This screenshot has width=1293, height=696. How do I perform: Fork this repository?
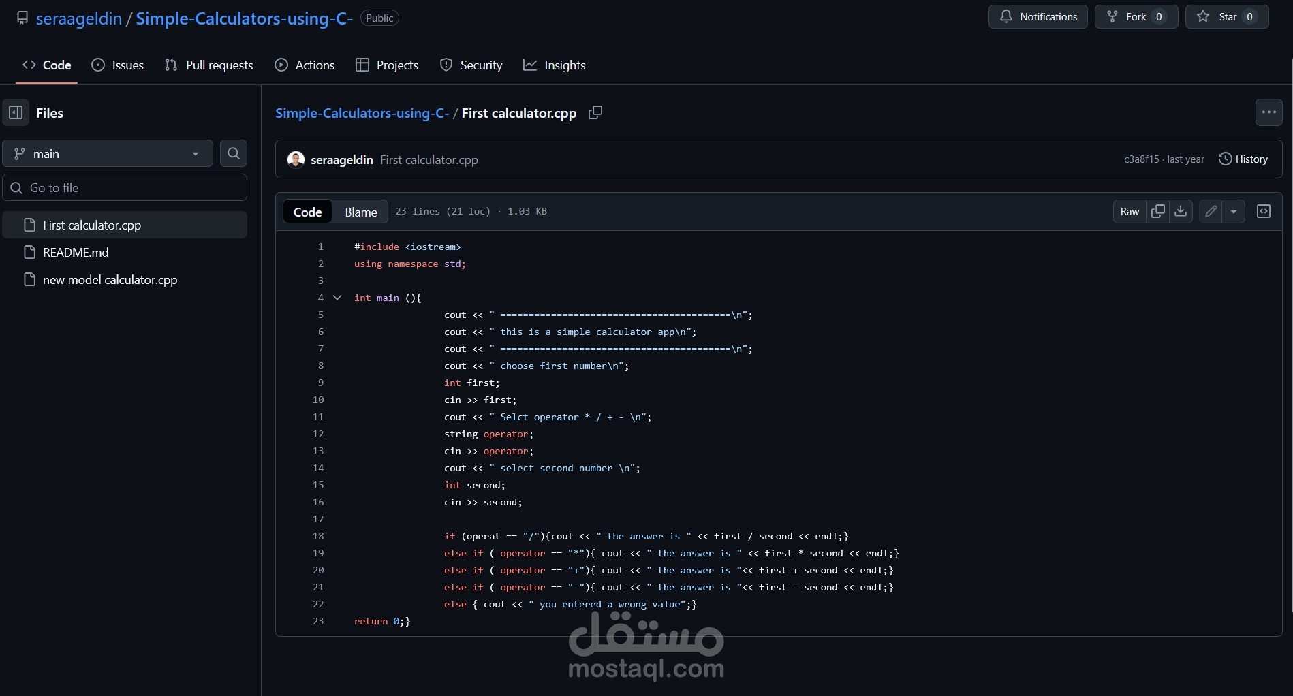point(1136,17)
